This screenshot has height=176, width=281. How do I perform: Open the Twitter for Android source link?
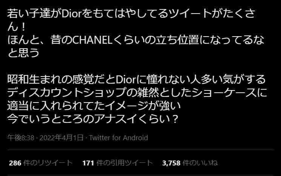118,138
